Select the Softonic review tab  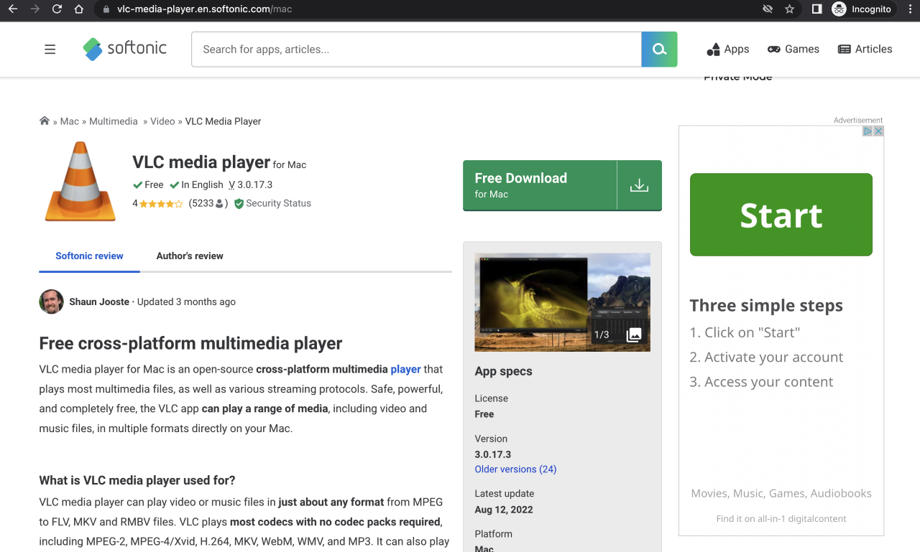(89, 256)
